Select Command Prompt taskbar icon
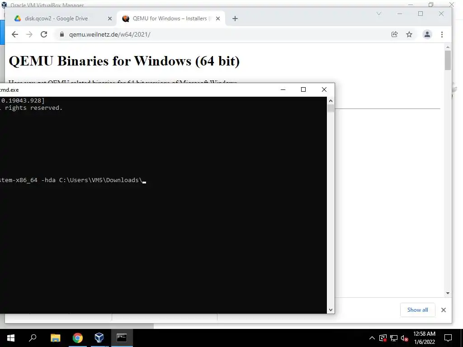The width and height of the screenshot is (463, 347). point(122,338)
